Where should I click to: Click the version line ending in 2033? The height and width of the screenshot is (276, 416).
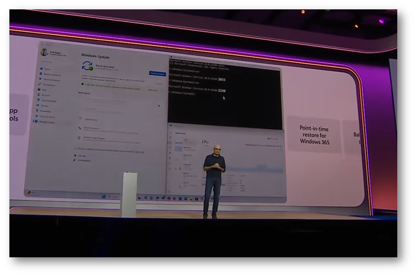(197, 78)
